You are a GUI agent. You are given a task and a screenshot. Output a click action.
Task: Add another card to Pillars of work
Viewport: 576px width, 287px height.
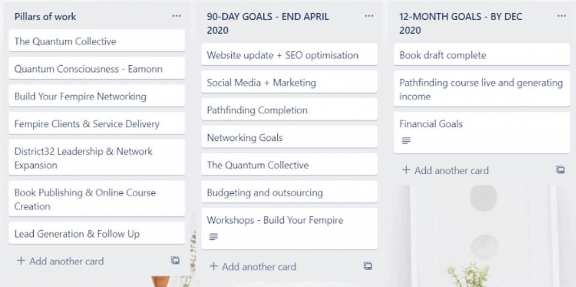click(60, 261)
